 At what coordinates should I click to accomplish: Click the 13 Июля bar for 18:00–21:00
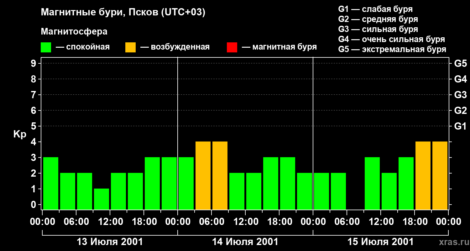(152, 183)
